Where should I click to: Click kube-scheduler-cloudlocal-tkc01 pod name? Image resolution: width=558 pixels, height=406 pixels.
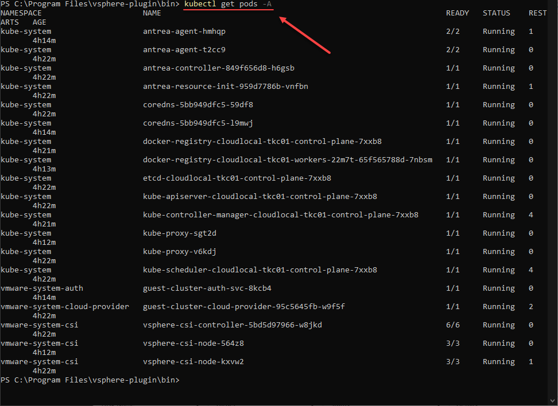pyautogui.click(x=260, y=270)
